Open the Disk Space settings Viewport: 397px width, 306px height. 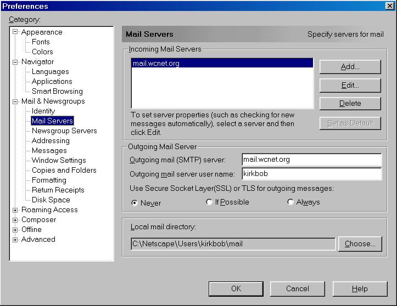click(x=51, y=200)
